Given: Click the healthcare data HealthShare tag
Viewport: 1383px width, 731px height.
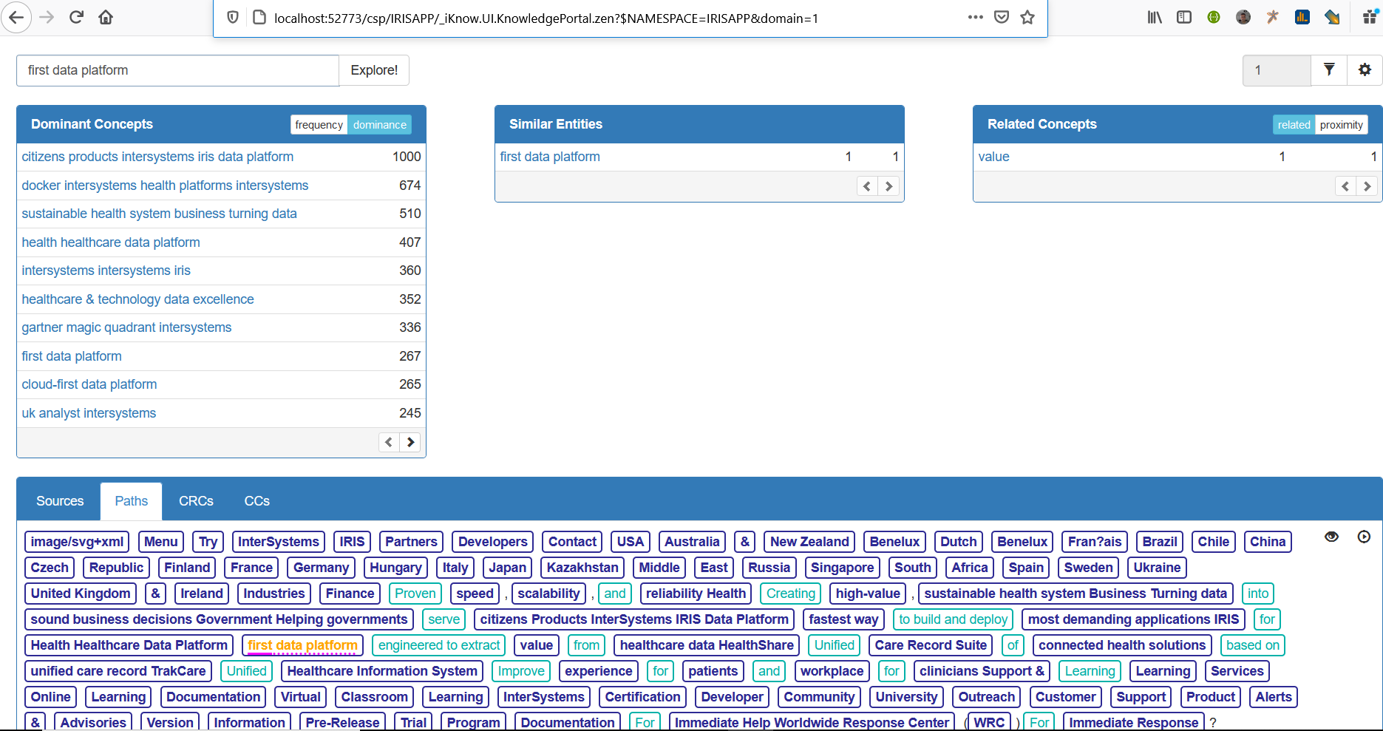Looking at the screenshot, I should [707, 645].
